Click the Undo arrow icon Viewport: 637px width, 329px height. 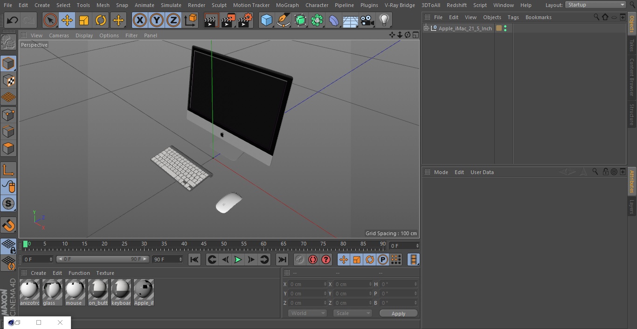pos(13,20)
